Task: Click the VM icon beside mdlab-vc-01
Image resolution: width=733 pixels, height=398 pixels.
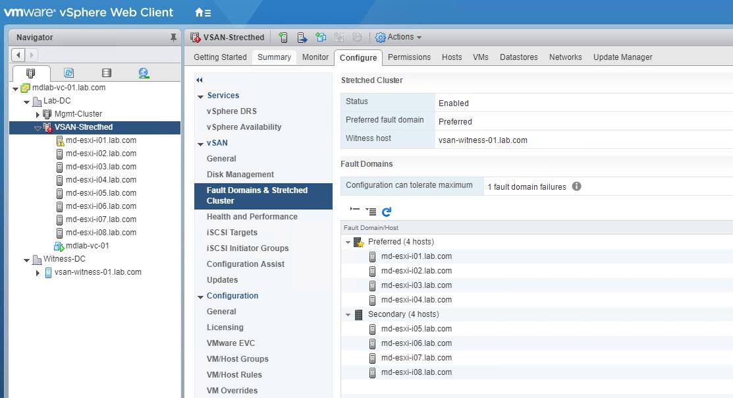Action: [x=59, y=246]
